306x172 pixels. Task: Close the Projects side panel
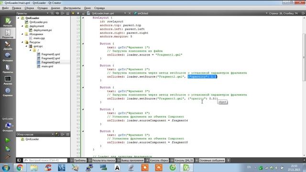pos(68,13)
